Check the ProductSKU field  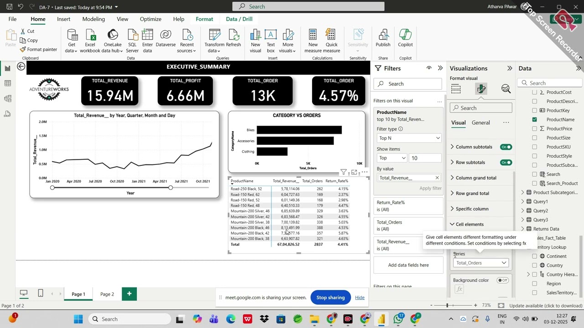(535, 147)
